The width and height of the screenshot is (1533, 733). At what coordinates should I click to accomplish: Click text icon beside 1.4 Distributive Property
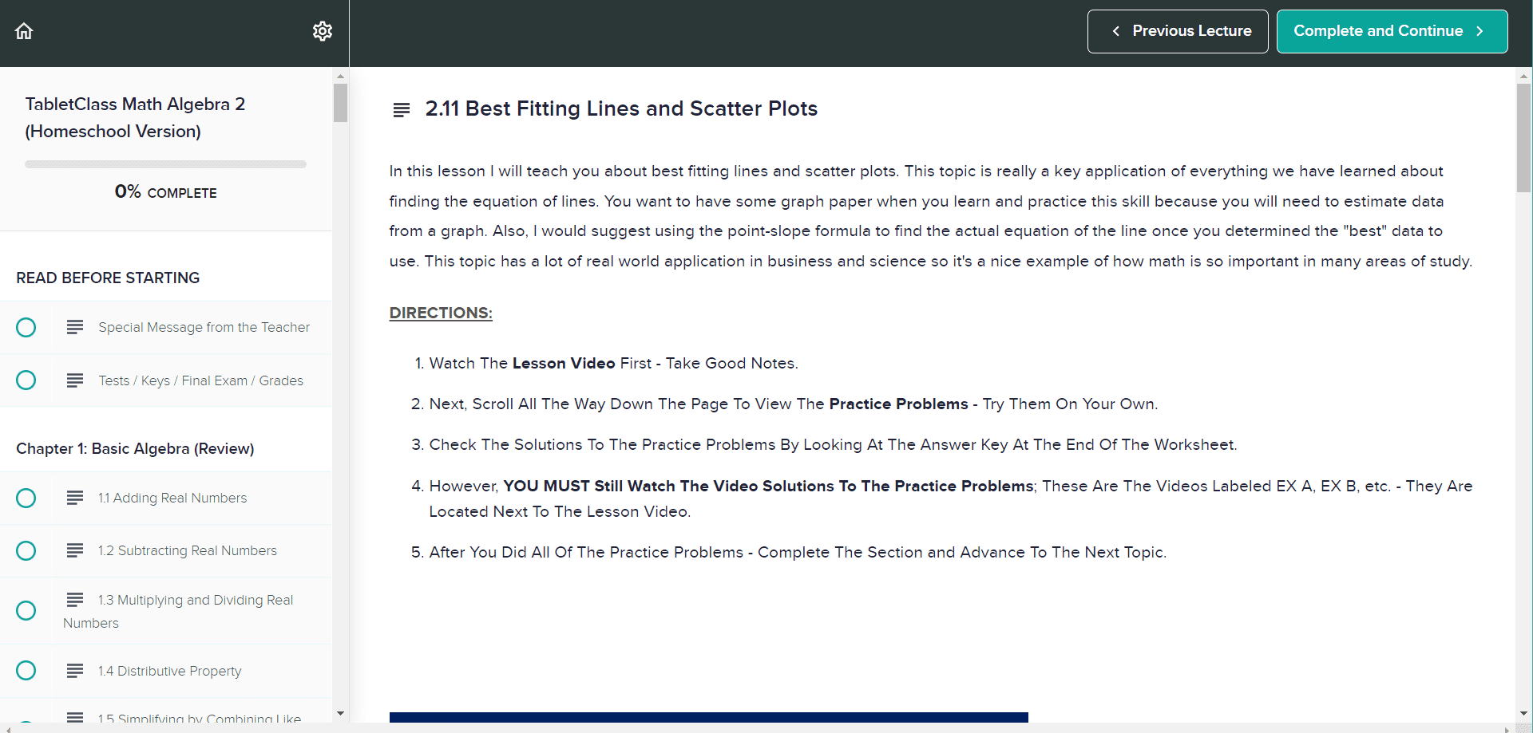75,671
